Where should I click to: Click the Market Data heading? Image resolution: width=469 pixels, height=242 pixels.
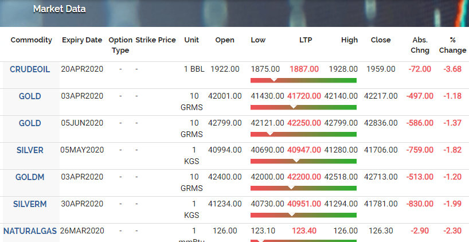[59, 9]
